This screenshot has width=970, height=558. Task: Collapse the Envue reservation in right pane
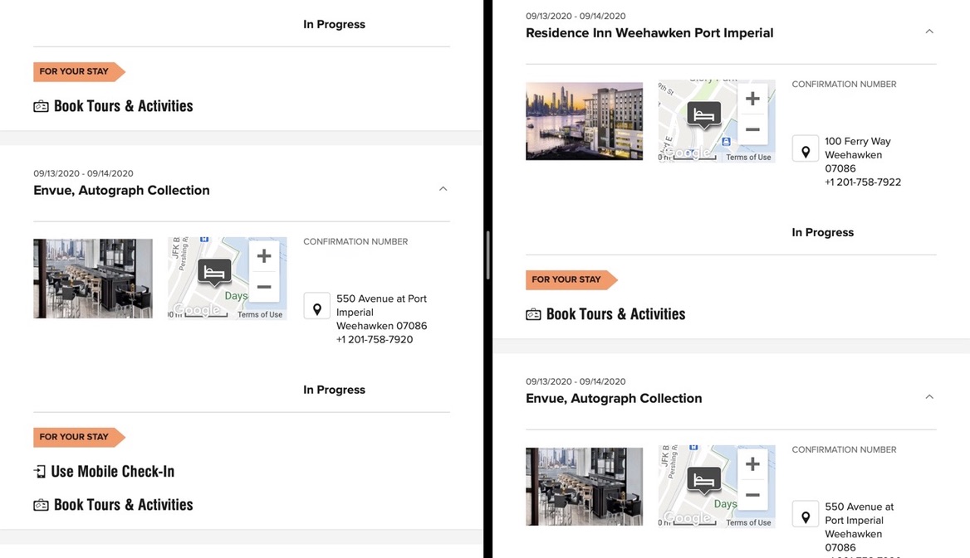(929, 396)
